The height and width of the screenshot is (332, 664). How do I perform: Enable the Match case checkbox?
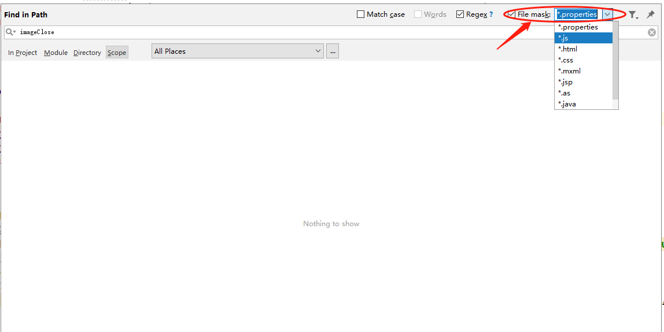360,14
